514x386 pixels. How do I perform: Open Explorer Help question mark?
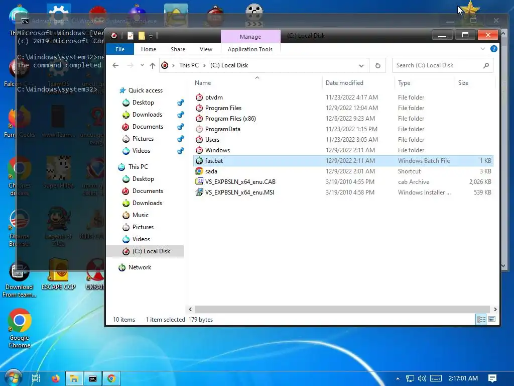click(494, 49)
